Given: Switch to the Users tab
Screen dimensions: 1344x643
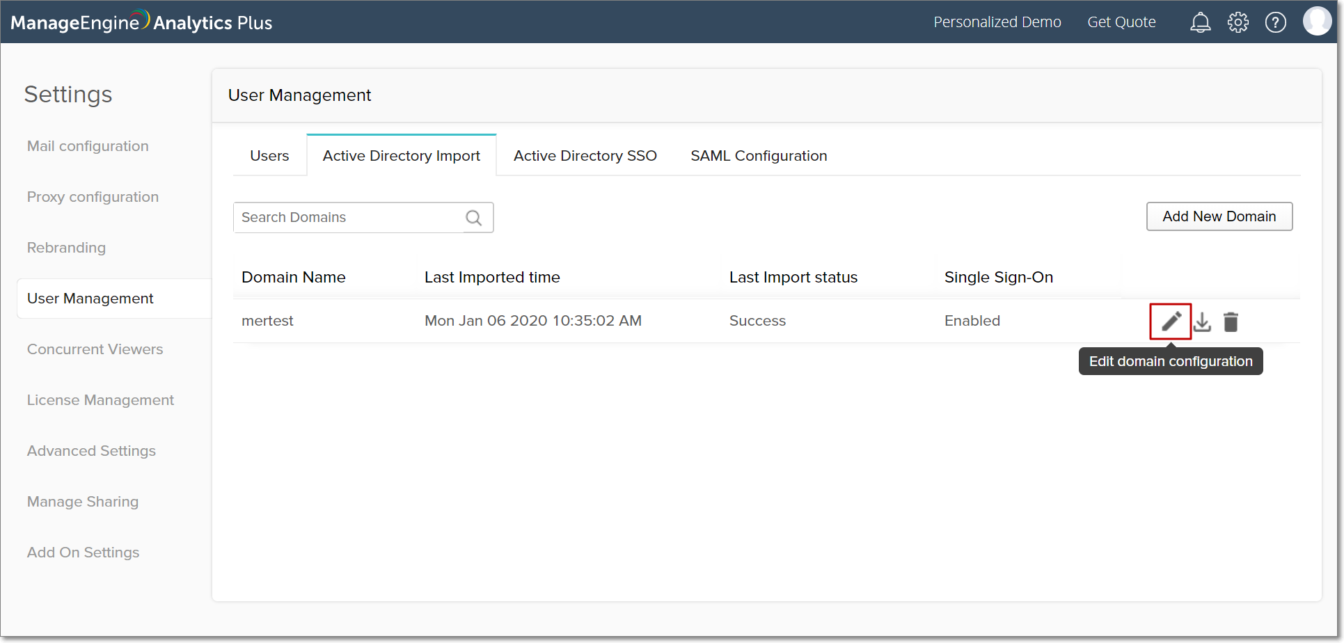Looking at the screenshot, I should (269, 156).
